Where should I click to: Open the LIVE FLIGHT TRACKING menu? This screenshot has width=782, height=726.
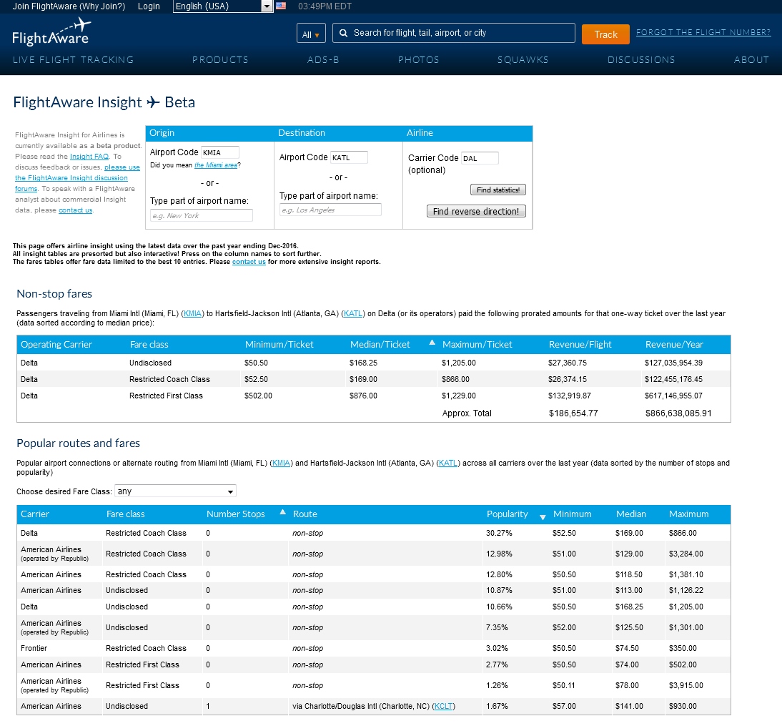click(x=72, y=60)
